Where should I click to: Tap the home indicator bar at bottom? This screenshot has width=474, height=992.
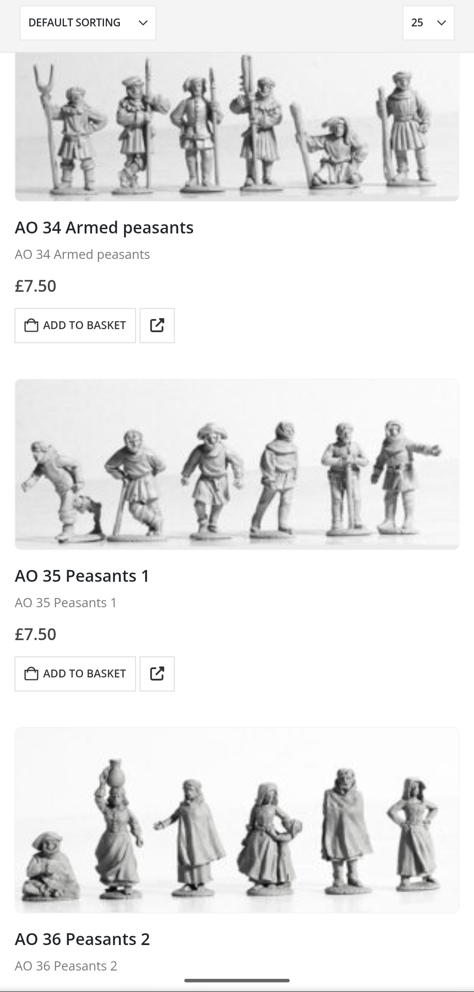tap(237, 981)
